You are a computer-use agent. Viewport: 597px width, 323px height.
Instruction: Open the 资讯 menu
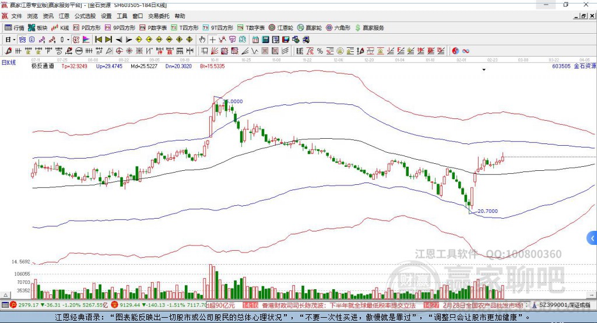48,16
